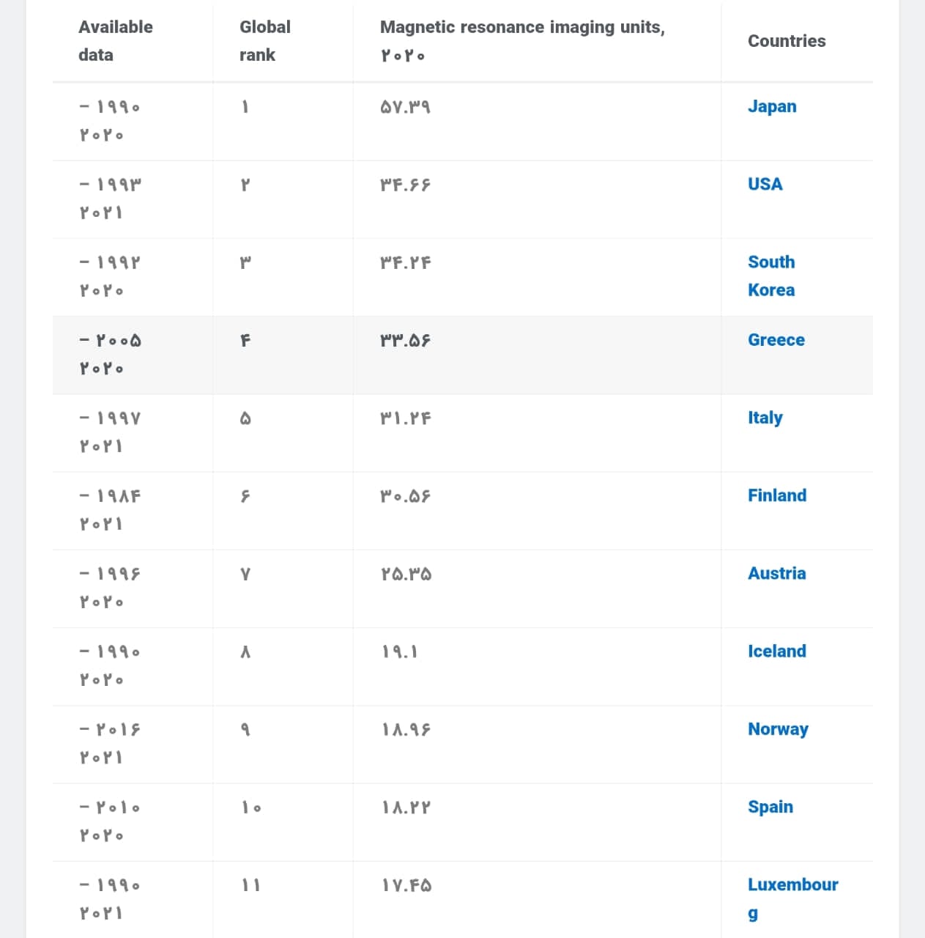Screen dimensions: 925x938
Task: Open the Japan country link
Action: [x=772, y=107]
